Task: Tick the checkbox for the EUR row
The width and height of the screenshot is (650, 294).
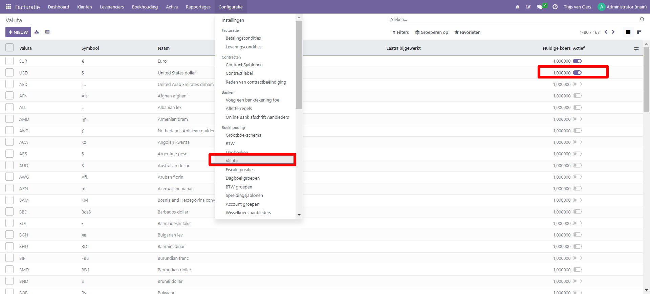Action: click(9, 61)
